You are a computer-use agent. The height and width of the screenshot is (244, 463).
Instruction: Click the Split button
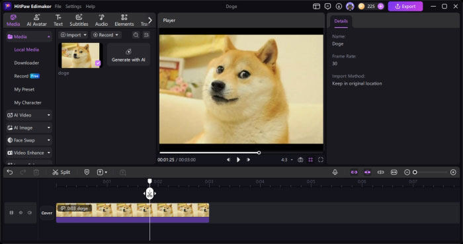pos(61,172)
